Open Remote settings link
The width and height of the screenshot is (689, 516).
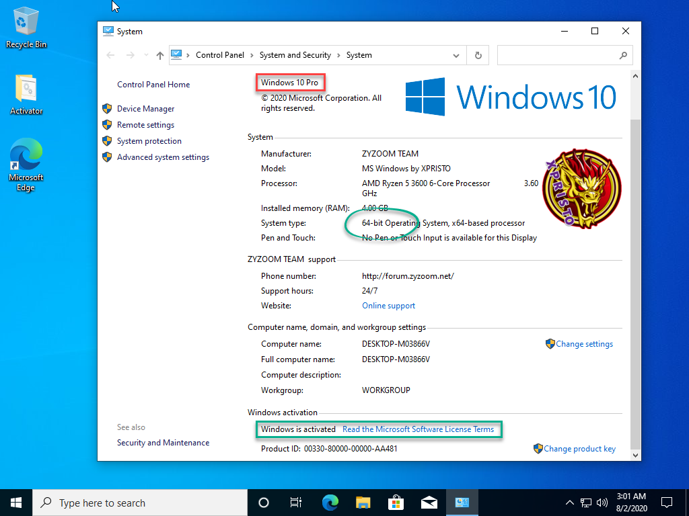pos(145,125)
